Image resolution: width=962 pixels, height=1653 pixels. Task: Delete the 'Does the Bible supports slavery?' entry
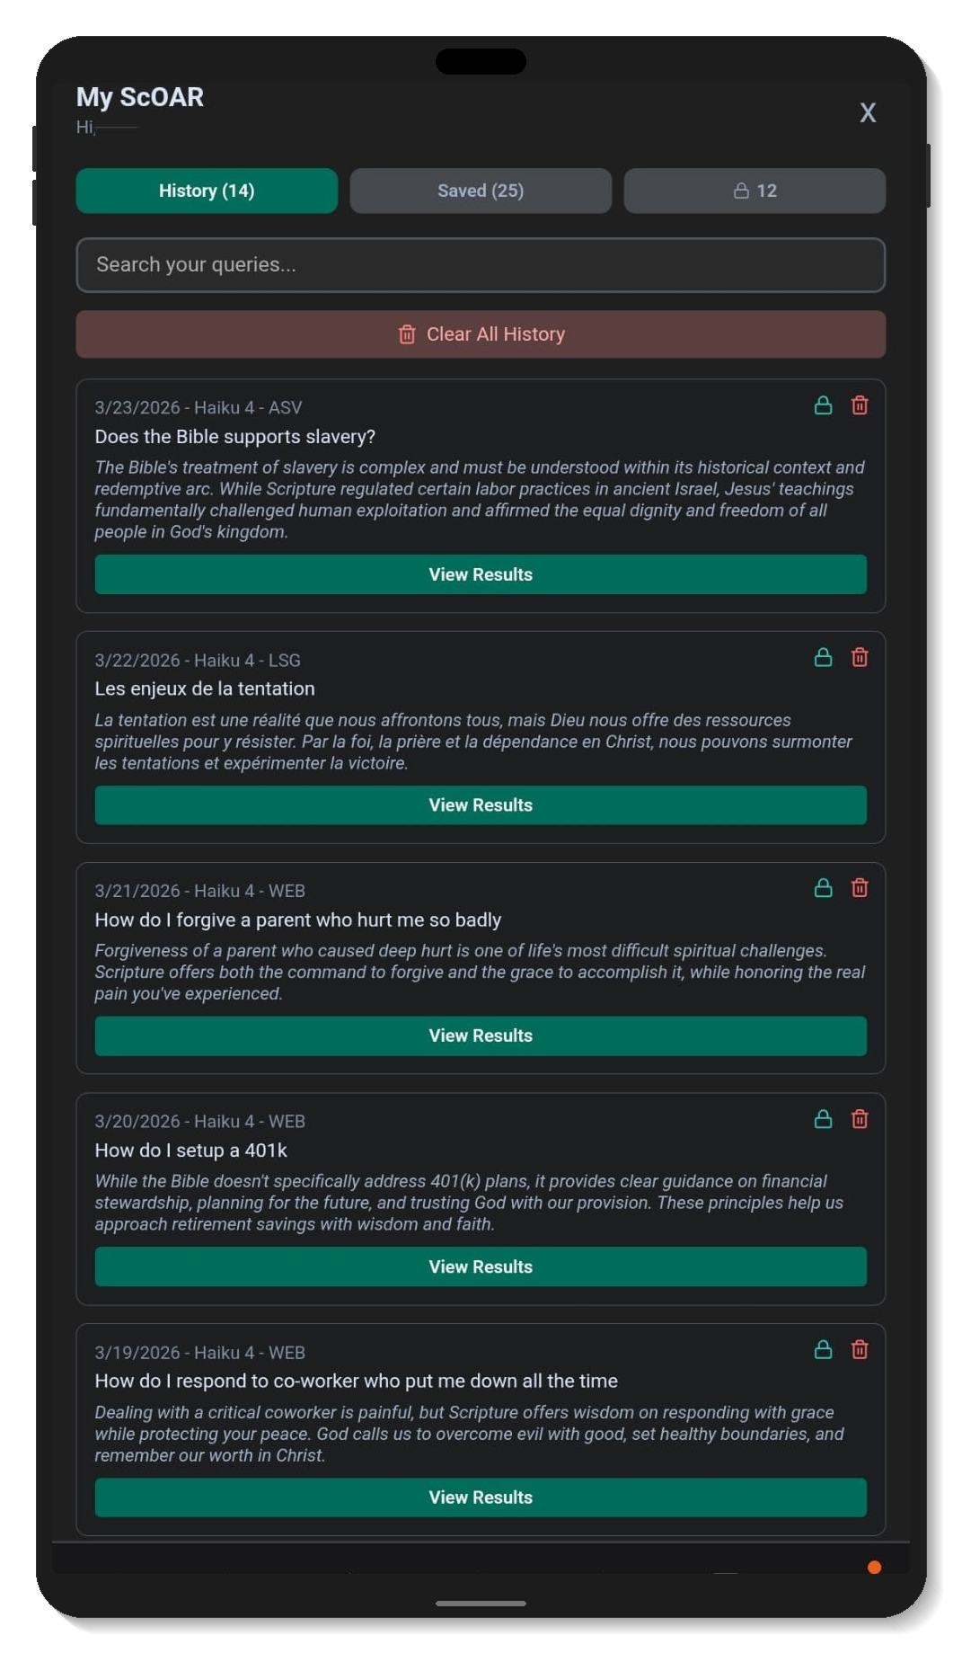860,405
